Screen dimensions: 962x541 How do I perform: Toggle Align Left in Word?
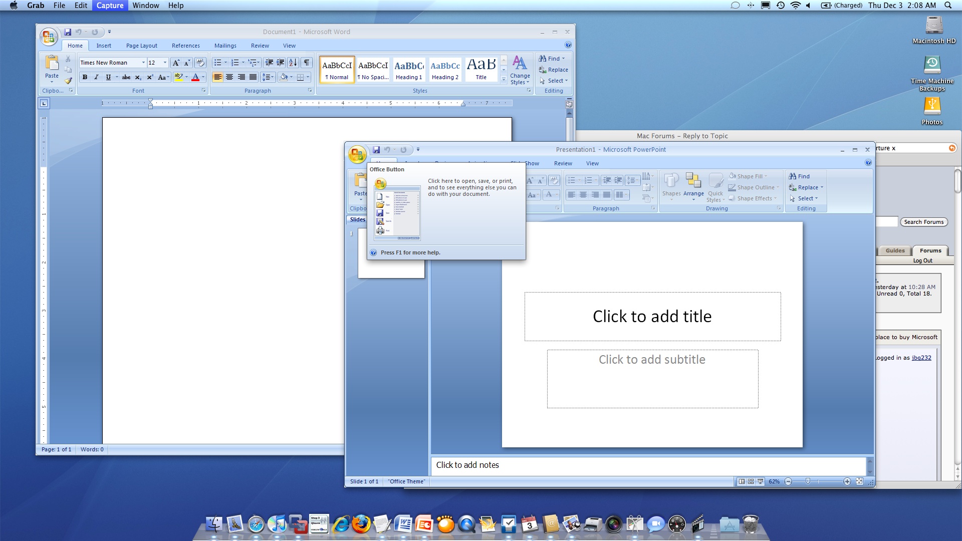pos(217,77)
